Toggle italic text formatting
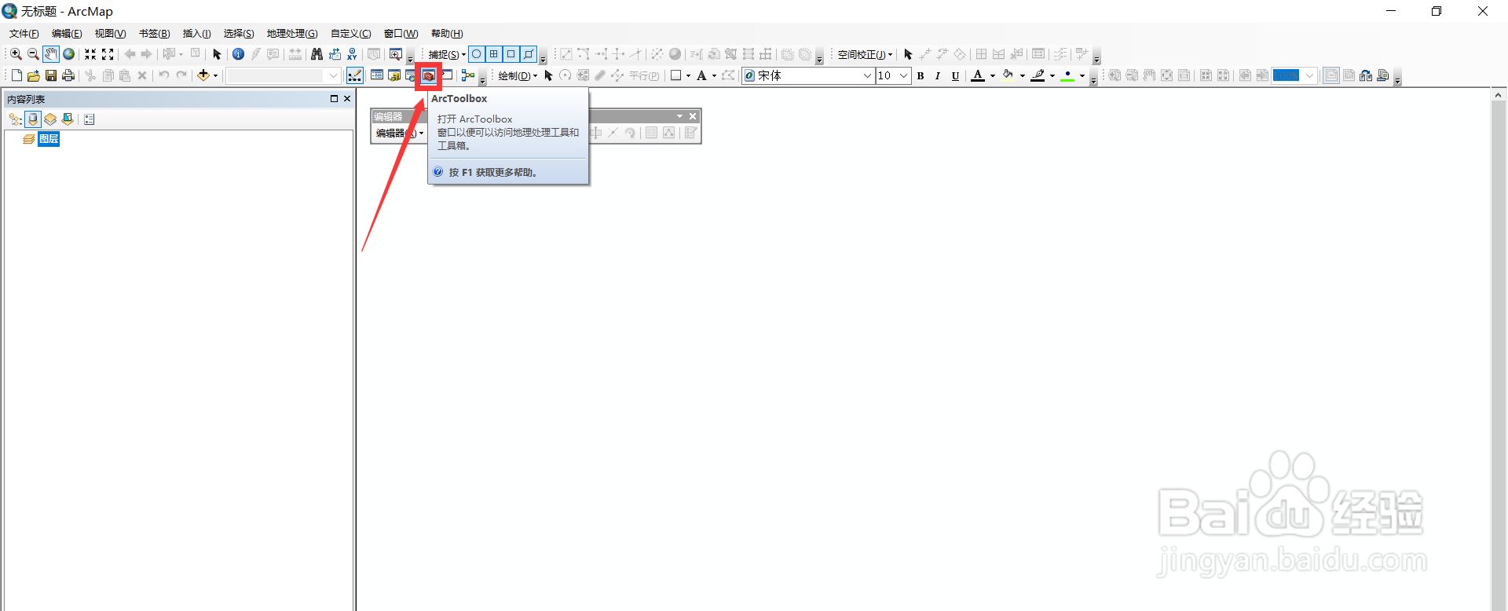 click(x=938, y=75)
